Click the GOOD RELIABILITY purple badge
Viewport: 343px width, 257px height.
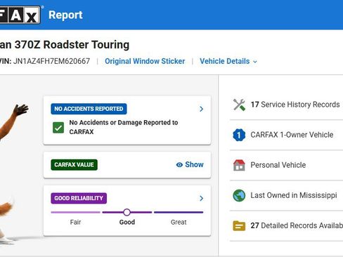79,198
